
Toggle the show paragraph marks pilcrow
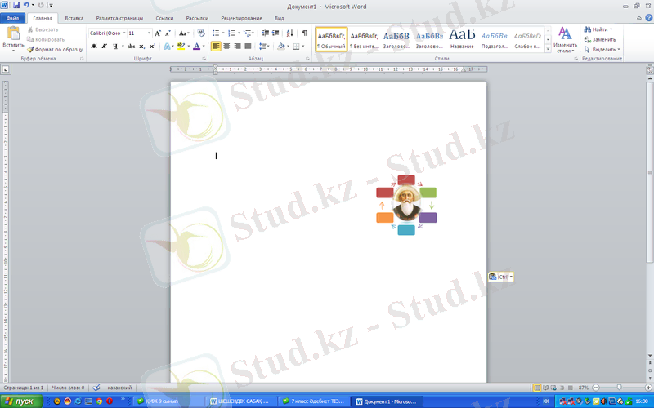[x=305, y=33]
